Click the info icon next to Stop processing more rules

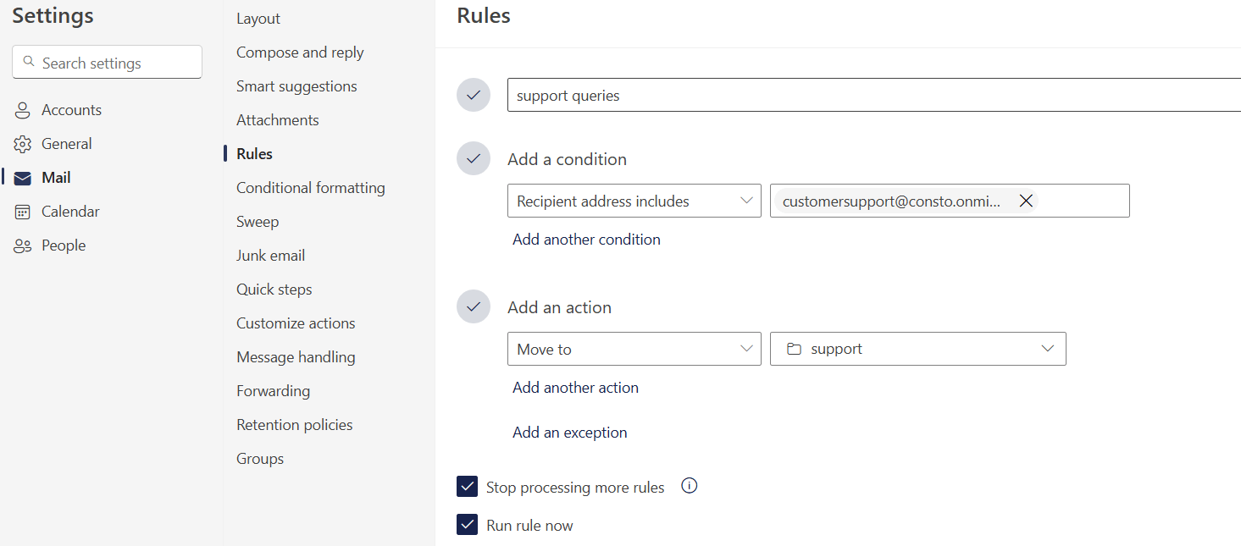coord(689,485)
